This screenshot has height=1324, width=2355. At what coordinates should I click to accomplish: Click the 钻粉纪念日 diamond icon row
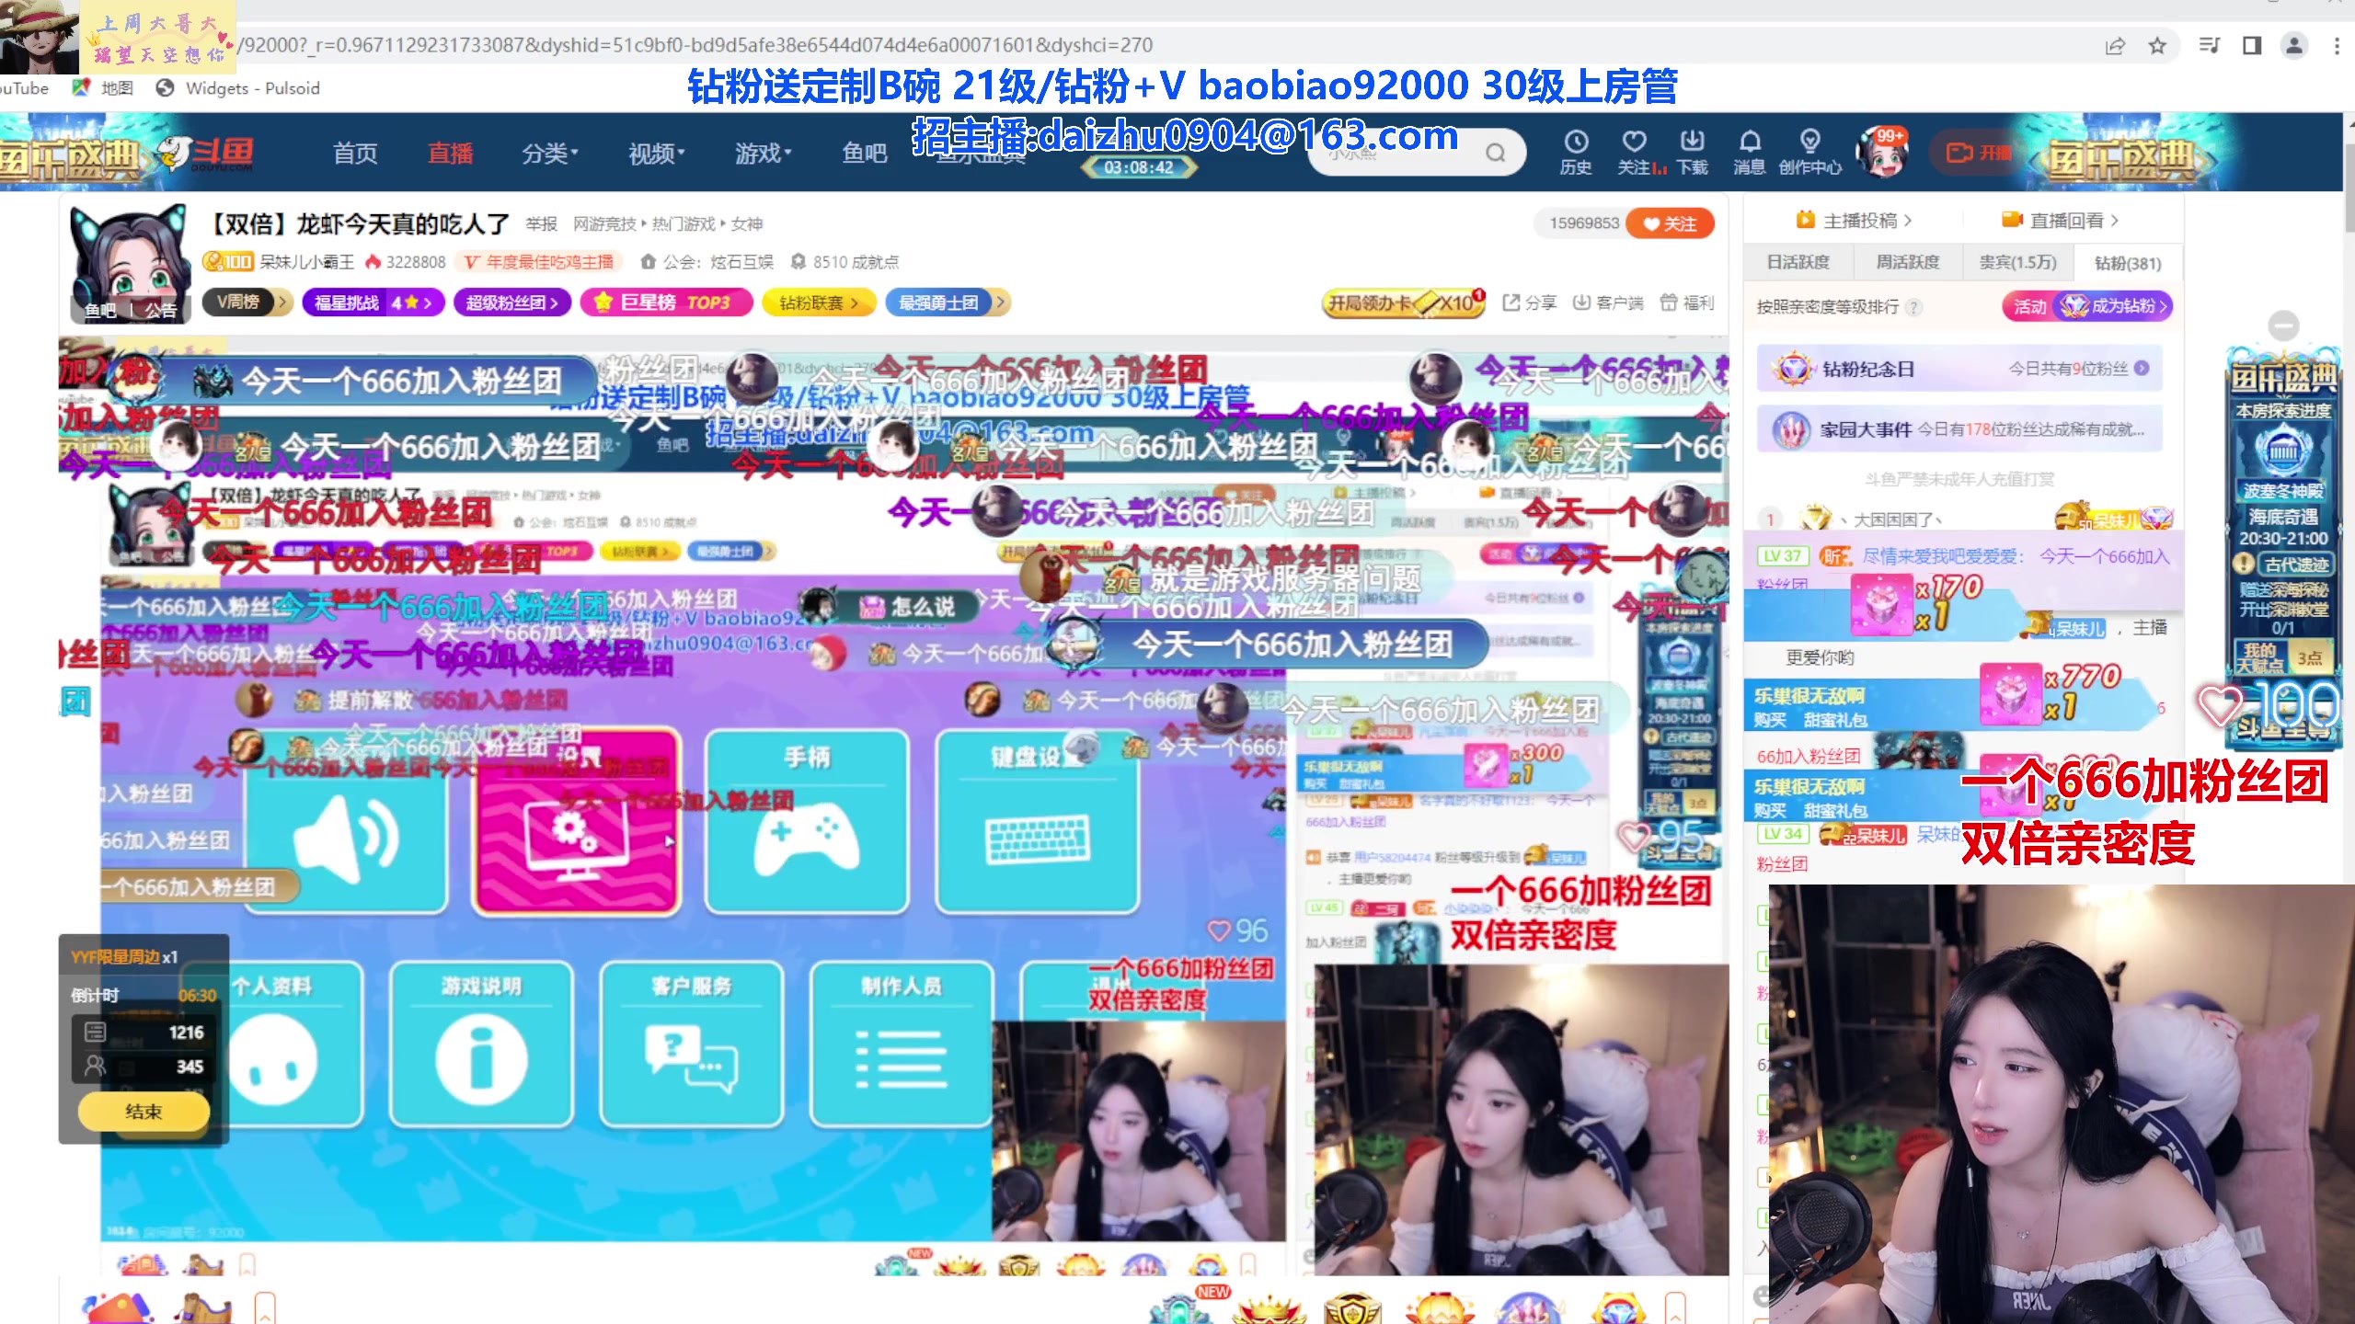1959,370
